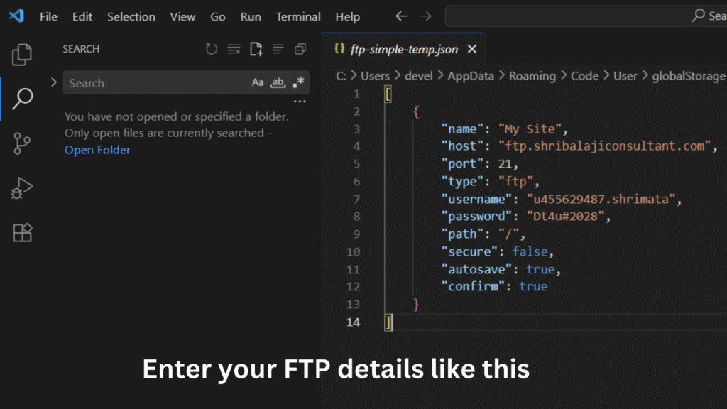The height and width of the screenshot is (409, 727).
Task: Expand the Replace toggle chevron
Action: tap(54, 82)
